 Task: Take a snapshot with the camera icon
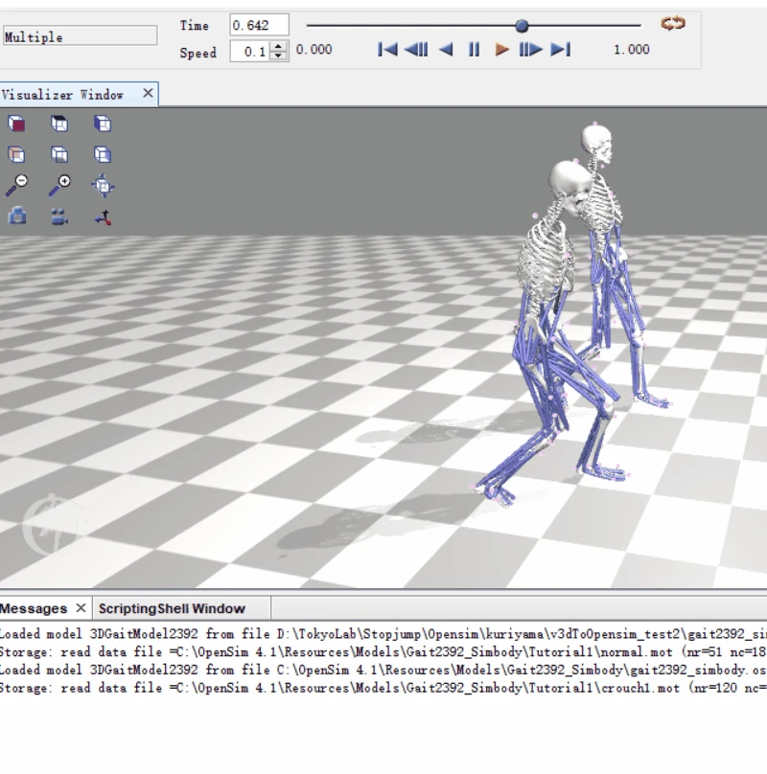pyautogui.click(x=16, y=216)
